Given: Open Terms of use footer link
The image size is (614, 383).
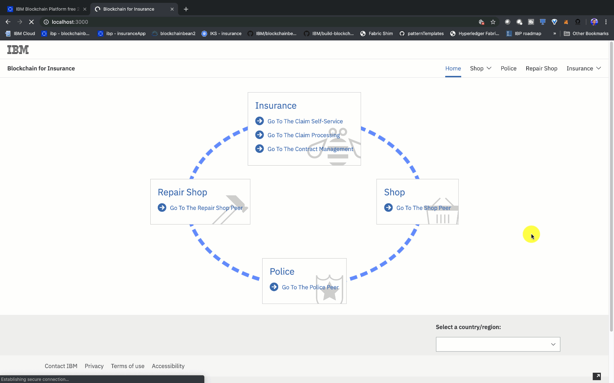Looking at the screenshot, I should click(128, 366).
